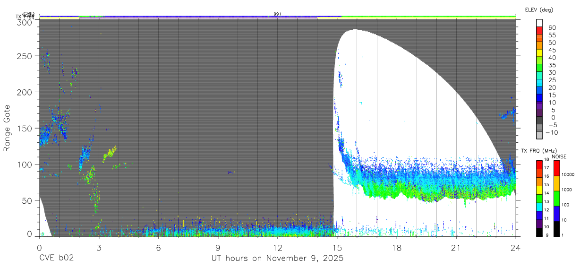Click the x-axis tick label '15'

point(337,247)
